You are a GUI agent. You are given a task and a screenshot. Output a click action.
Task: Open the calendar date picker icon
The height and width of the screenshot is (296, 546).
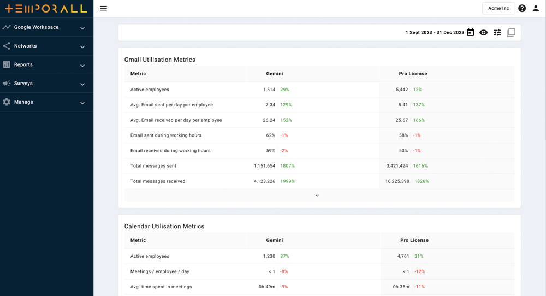(471, 32)
